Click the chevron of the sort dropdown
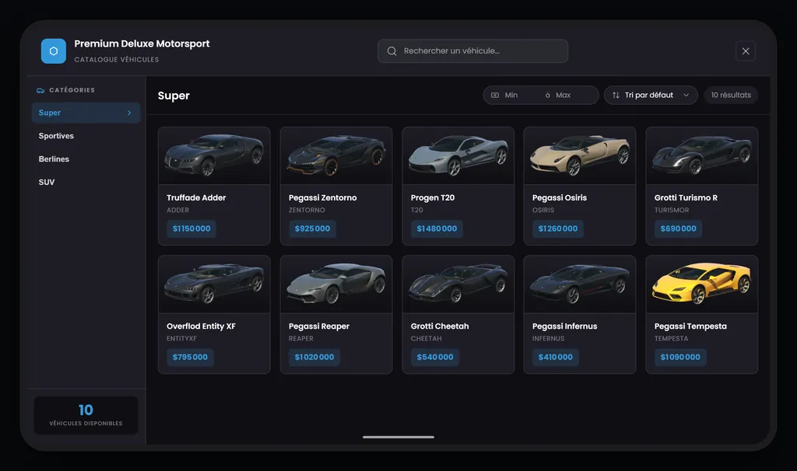This screenshot has width=797, height=471. click(x=686, y=96)
